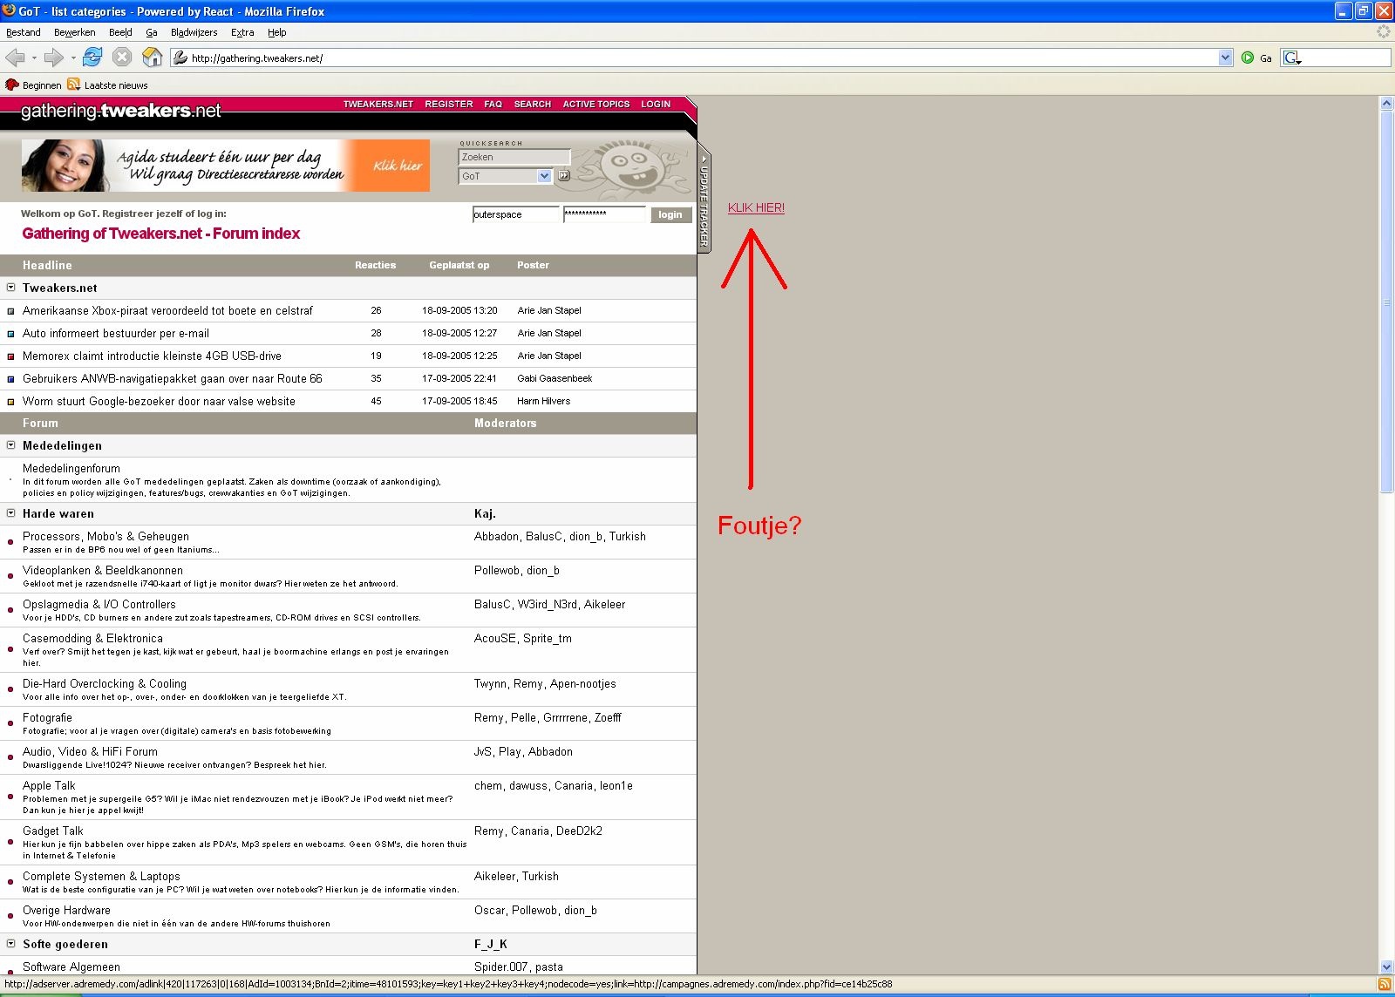This screenshot has height=997, width=1395.
Task: Open the Bestand menu
Action: coord(24,32)
